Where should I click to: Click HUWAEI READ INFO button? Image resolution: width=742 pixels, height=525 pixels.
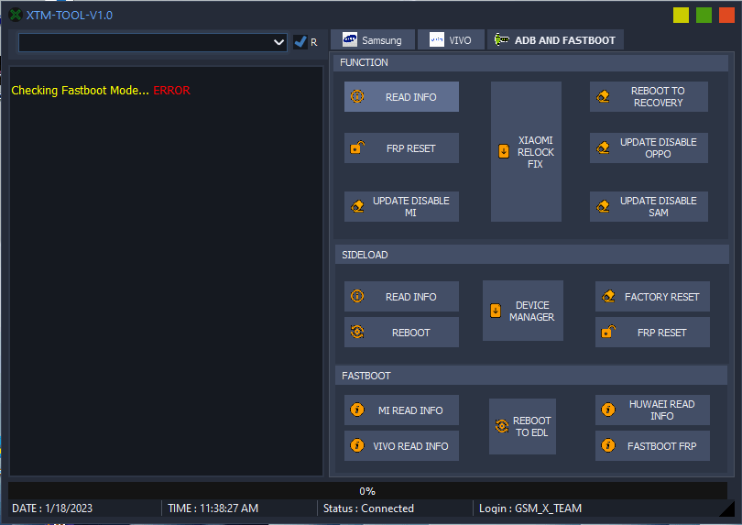(652, 410)
